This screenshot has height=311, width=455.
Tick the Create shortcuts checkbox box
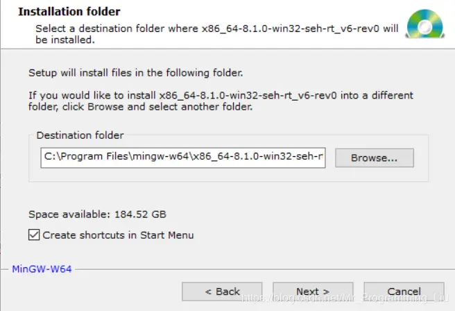tap(34, 235)
